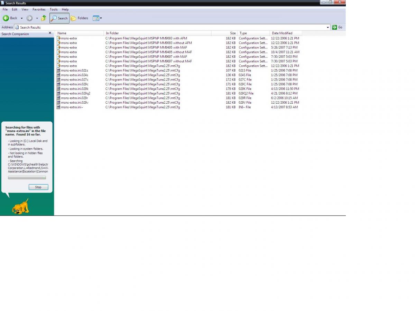
Task: Select the msns-extra.ini~ file icon
Action: coord(58,107)
